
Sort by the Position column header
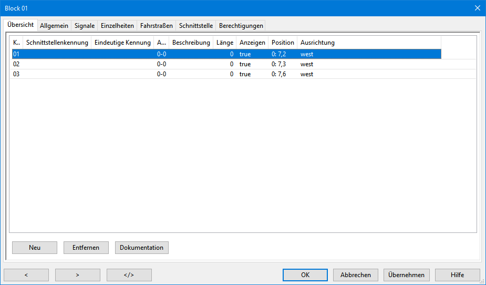click(283, 43)
